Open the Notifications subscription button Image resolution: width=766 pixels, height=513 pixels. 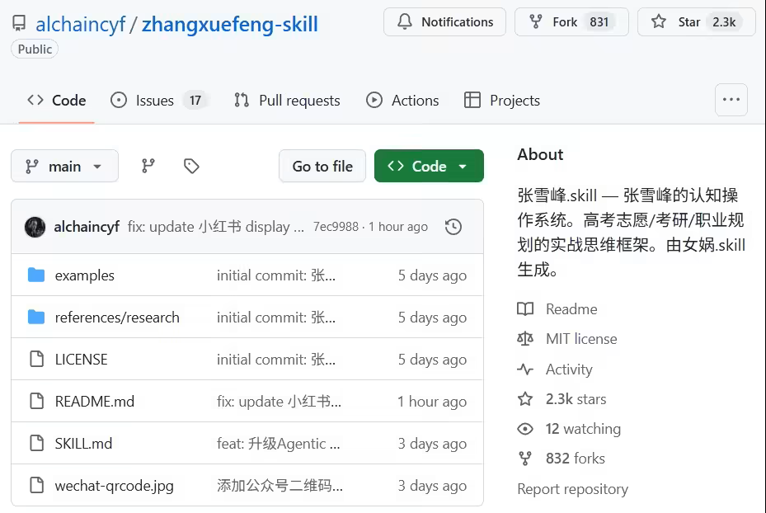pyautogui.click(x=444, y=22)
